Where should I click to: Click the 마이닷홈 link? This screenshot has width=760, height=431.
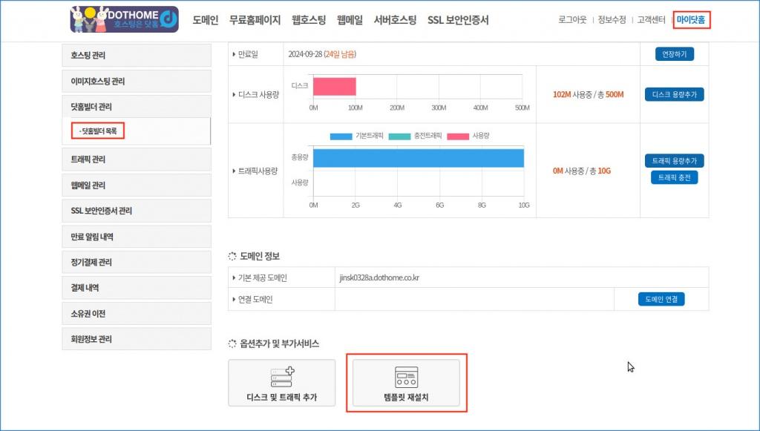click(x=692, y=20)
